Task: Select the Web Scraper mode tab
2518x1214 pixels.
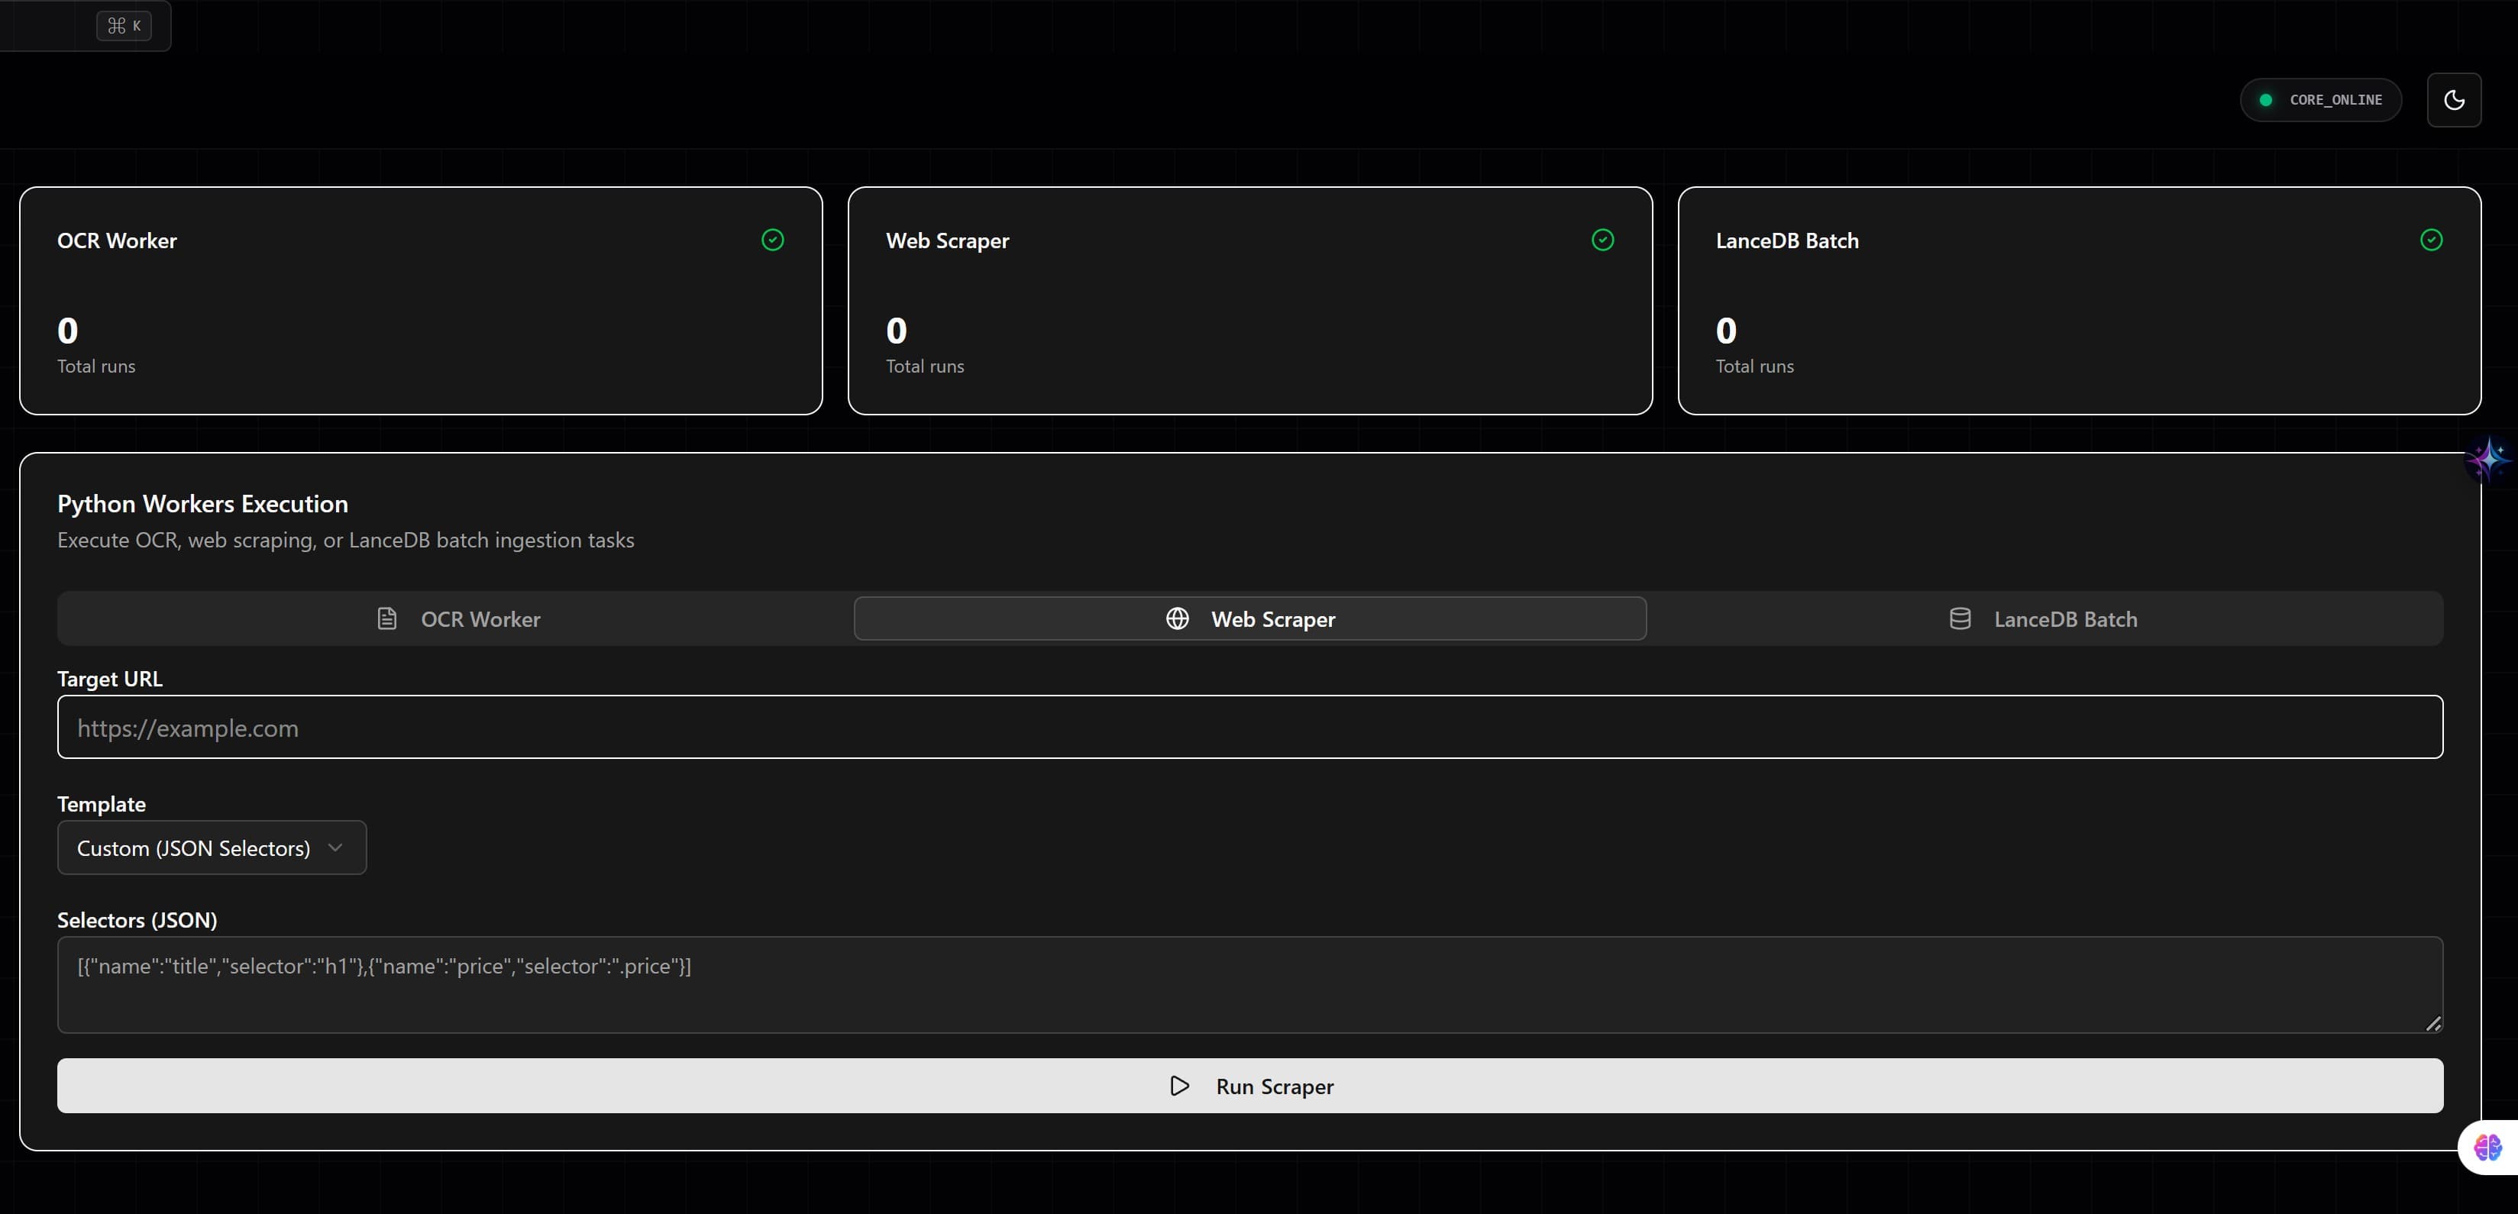Action: click(x=1251, y=618)
